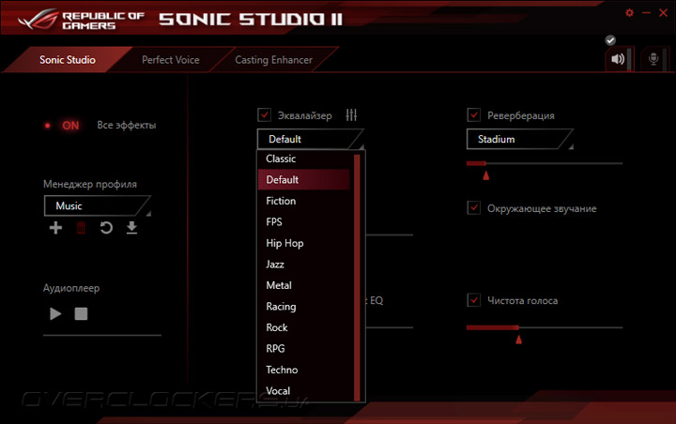Choose the highlighted Default list entry
This screenshot has height=424, width=676.
coord(304,180)
